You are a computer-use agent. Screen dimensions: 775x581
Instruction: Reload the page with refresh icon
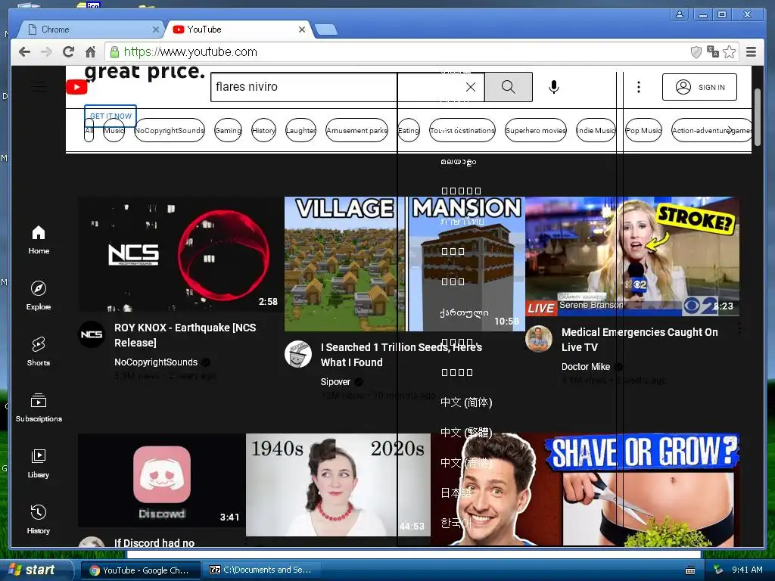coord(68,52)
